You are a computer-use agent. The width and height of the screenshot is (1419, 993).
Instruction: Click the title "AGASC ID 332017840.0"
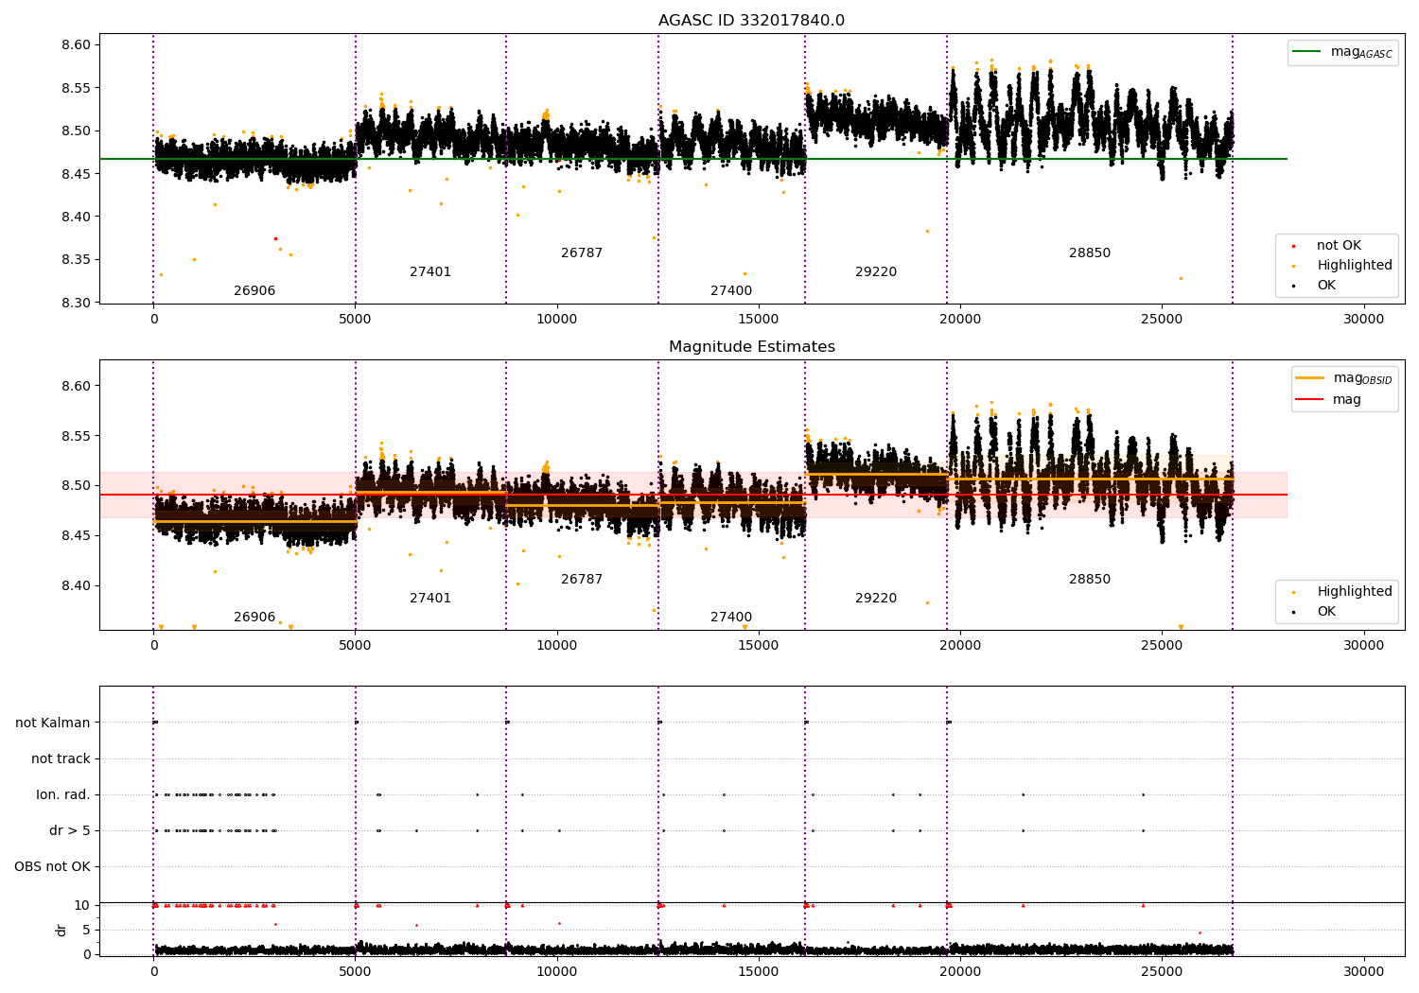751,21
